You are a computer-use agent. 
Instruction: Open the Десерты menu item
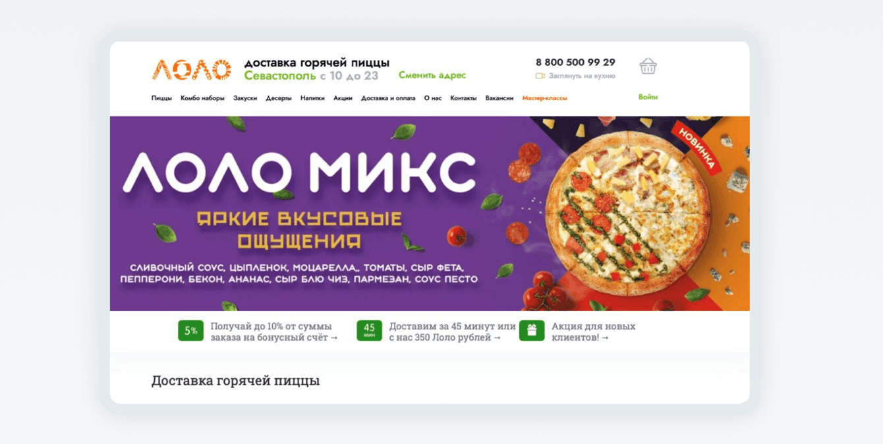pos(279,98)
